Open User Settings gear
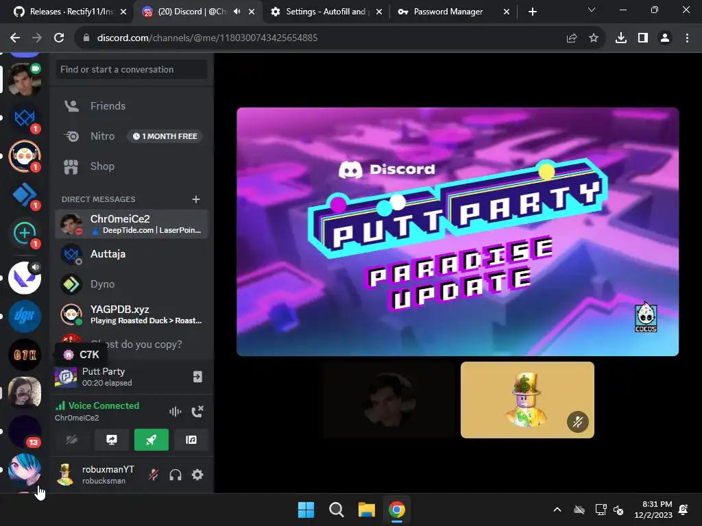 (197, 475)
